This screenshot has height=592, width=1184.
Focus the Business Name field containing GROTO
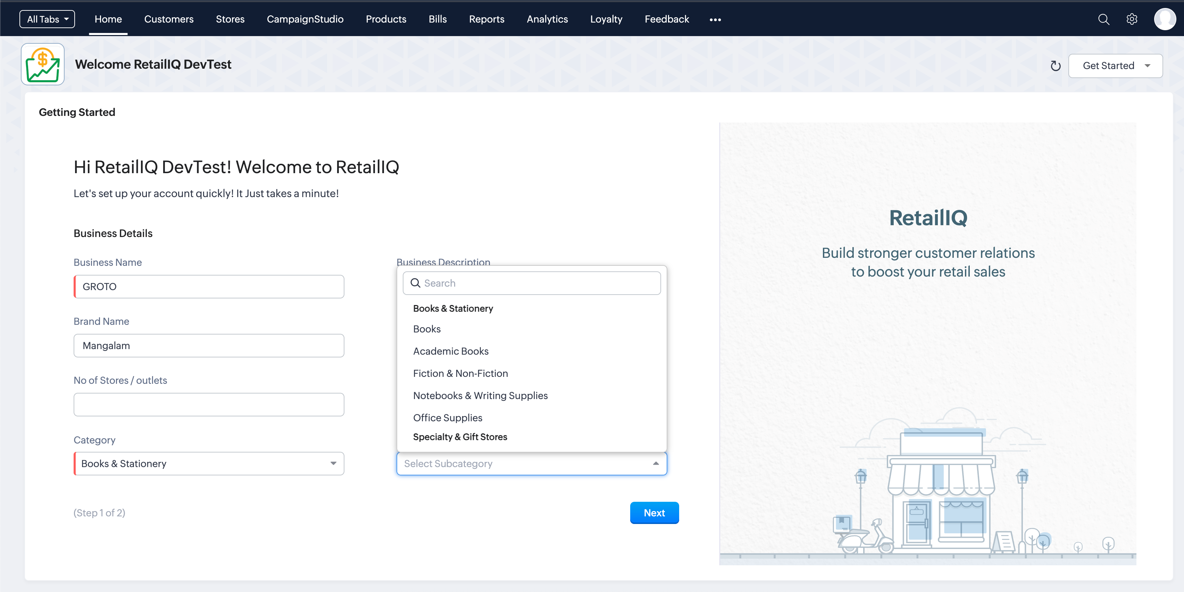pos(209,287)
